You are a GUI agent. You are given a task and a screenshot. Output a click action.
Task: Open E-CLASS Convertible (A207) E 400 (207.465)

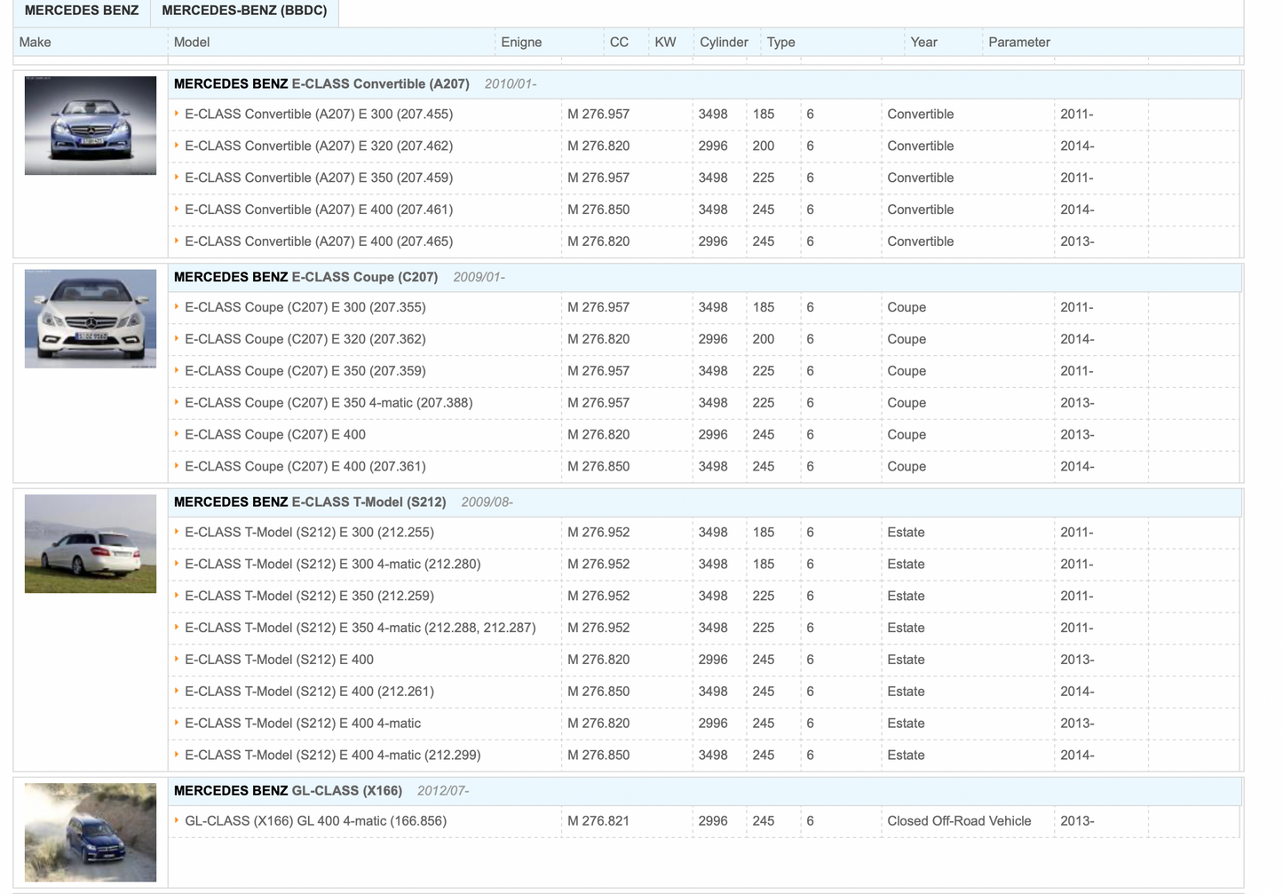(x=319, y=241)
